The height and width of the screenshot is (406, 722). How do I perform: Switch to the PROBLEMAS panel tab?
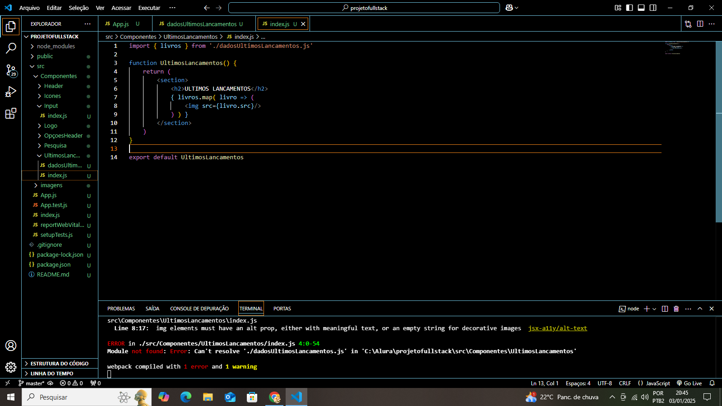[x=121, y=309]
